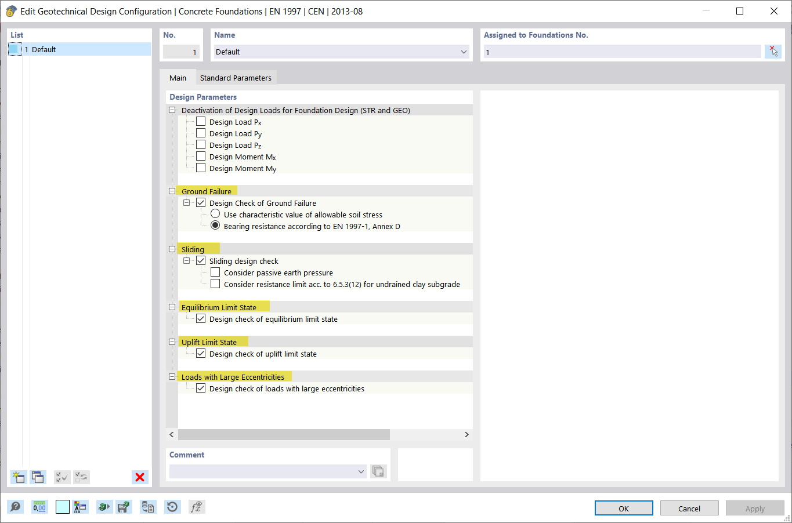The width and height of the screenshot is (792, 523).
Task: Select Default entry in List
Action: [79, 49]
